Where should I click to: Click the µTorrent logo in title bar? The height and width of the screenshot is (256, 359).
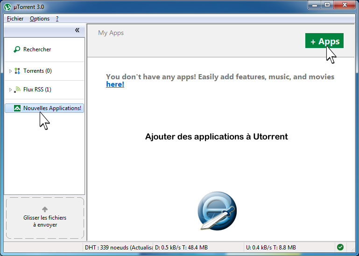pyautogui.click(x=7, y=7)
